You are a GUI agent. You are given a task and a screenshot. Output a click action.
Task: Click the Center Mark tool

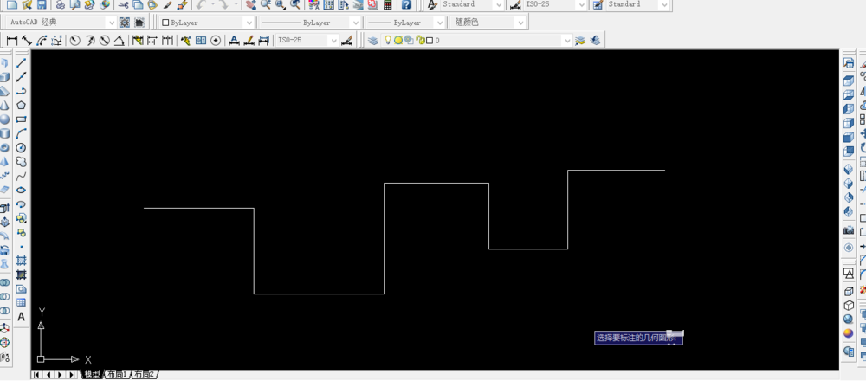click(x=216, y=41)
